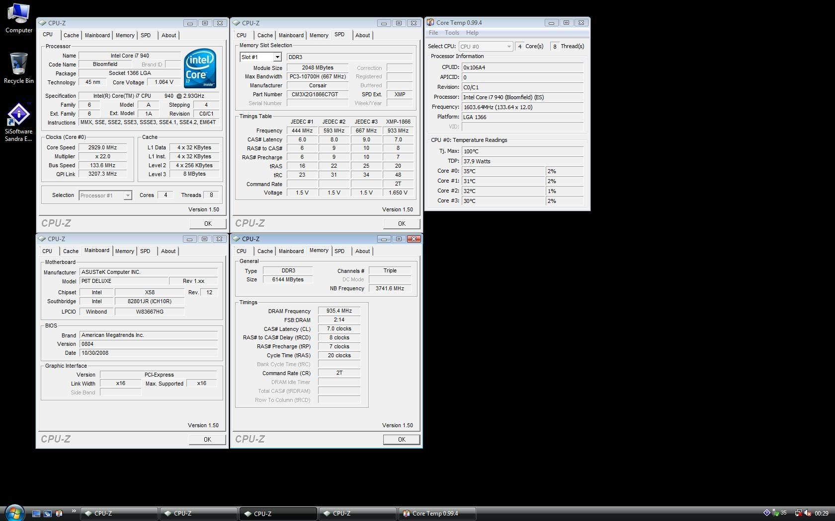835x521 pixels.
Task: Open the Windows Start orb
Action: 14,513
